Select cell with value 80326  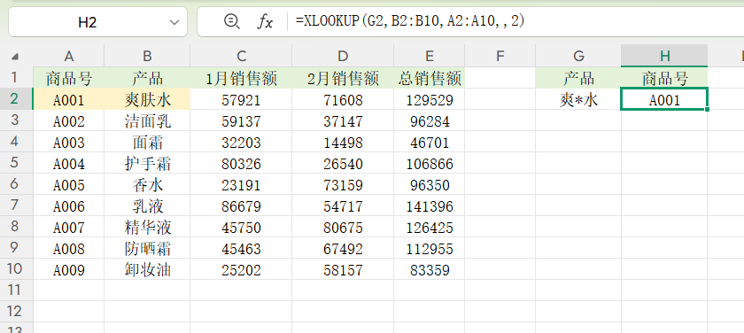click(x=241, y=163)
